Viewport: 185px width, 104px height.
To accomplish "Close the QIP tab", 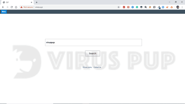I will point(32,2).
